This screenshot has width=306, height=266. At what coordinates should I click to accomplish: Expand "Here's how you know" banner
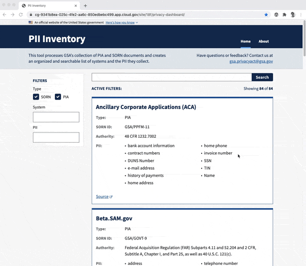[121, 22]
